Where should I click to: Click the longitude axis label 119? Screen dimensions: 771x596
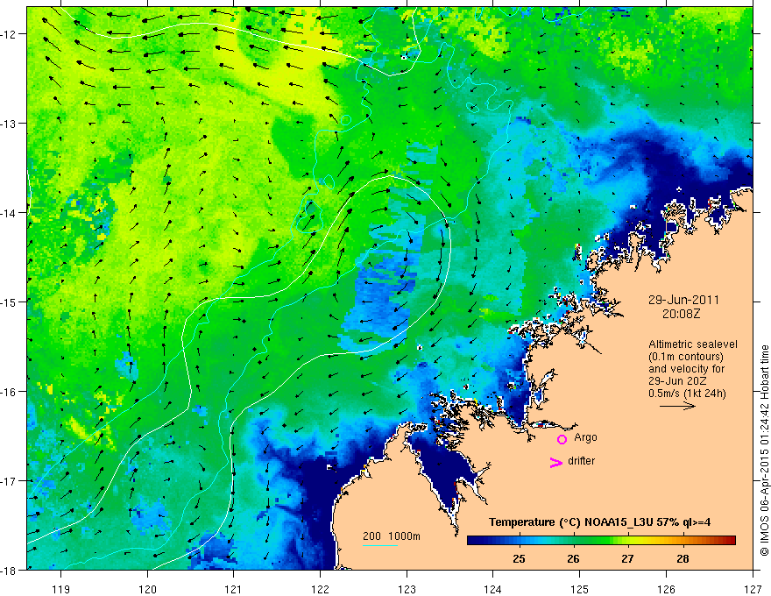61,589
